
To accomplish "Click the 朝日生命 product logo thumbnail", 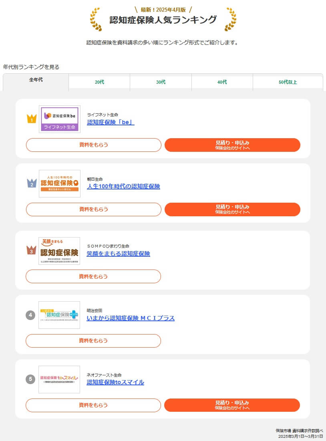I will pos(60,184).
